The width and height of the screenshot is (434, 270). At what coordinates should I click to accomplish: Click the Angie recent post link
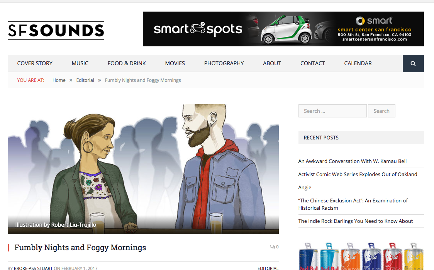tap(305, 187)
